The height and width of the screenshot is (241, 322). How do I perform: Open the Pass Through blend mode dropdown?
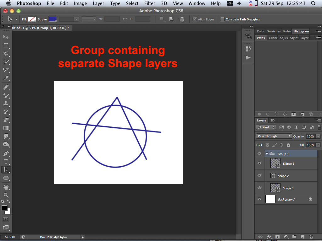(274, 136)
